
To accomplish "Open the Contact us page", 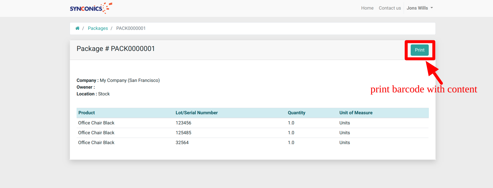I will pos(390,8).
